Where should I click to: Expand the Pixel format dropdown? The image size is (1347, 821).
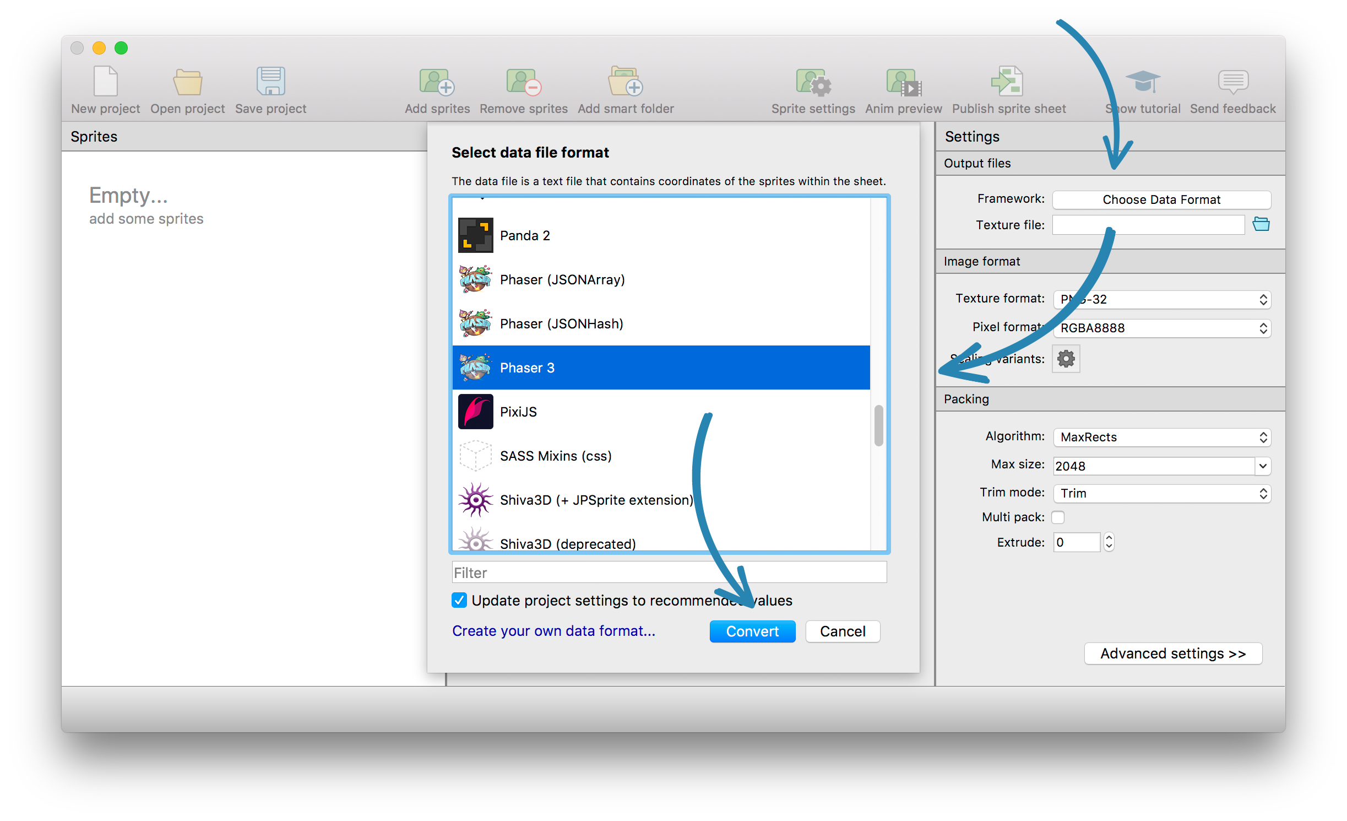point(1162,328)
